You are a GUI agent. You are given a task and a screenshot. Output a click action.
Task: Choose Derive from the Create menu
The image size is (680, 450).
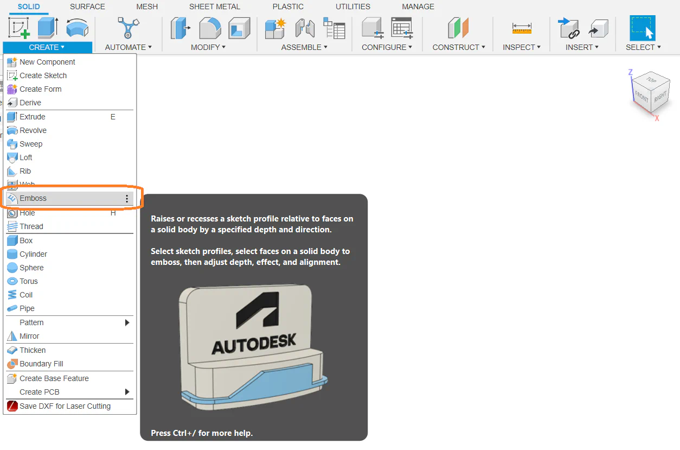tap(69, 103)
